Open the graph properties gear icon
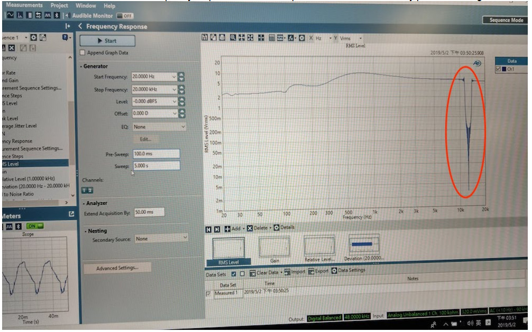Screen dimensions: 532x332 [x=301, y=37]
